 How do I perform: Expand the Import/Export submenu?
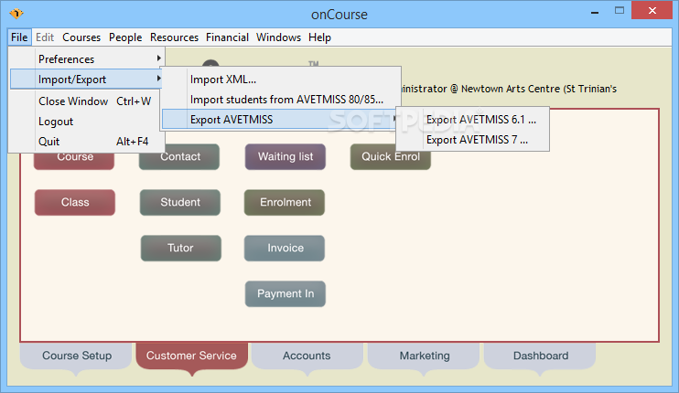(x=87, y=80)
